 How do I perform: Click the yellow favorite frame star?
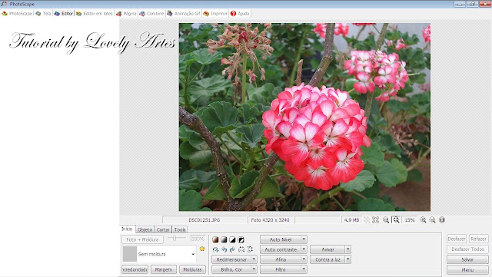pos(202,249)
